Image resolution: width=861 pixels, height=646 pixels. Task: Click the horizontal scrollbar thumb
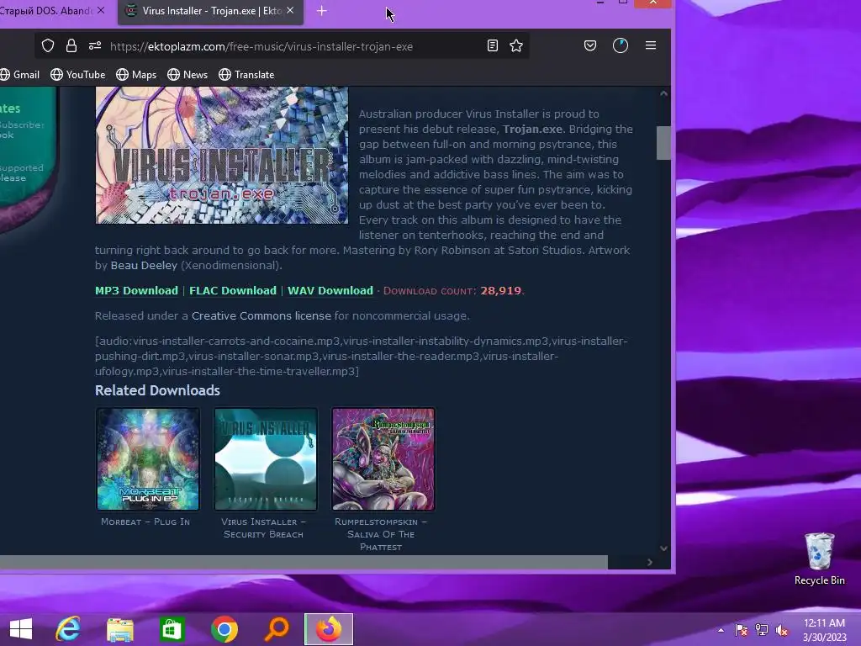304,562
